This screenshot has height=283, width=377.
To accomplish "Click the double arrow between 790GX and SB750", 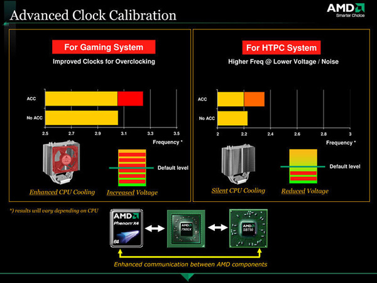I will click(x=217, y=227).
